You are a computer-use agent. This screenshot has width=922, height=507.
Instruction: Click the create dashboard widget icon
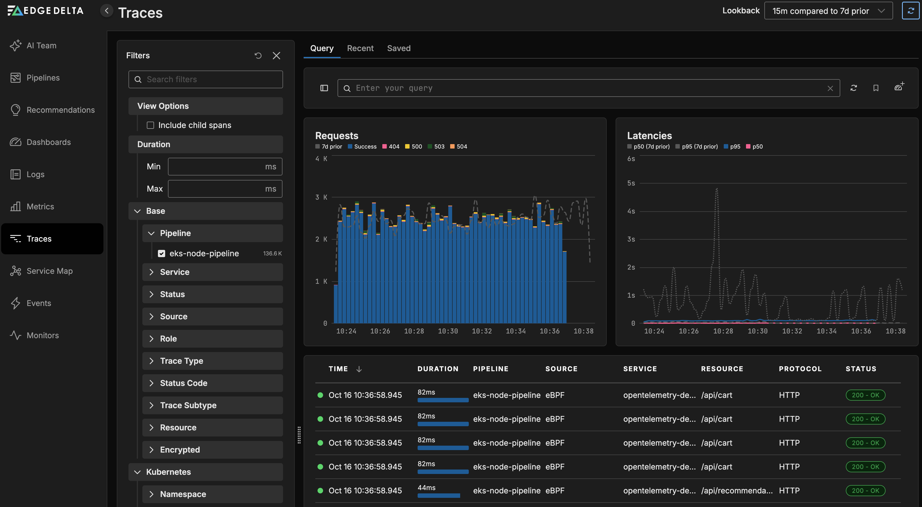(x=899, y=87)
